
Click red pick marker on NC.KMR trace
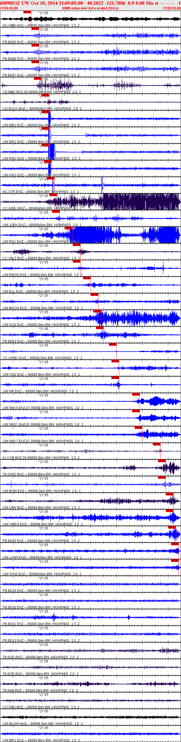pyautogui.click(x=27, y=12)
